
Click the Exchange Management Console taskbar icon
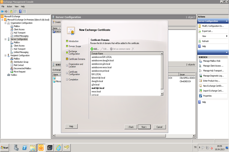pyautogui.click(x=41, y=148)
